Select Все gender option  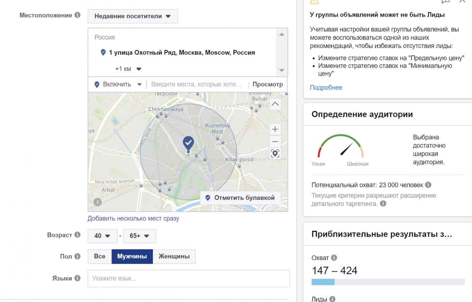coord(100,256)
